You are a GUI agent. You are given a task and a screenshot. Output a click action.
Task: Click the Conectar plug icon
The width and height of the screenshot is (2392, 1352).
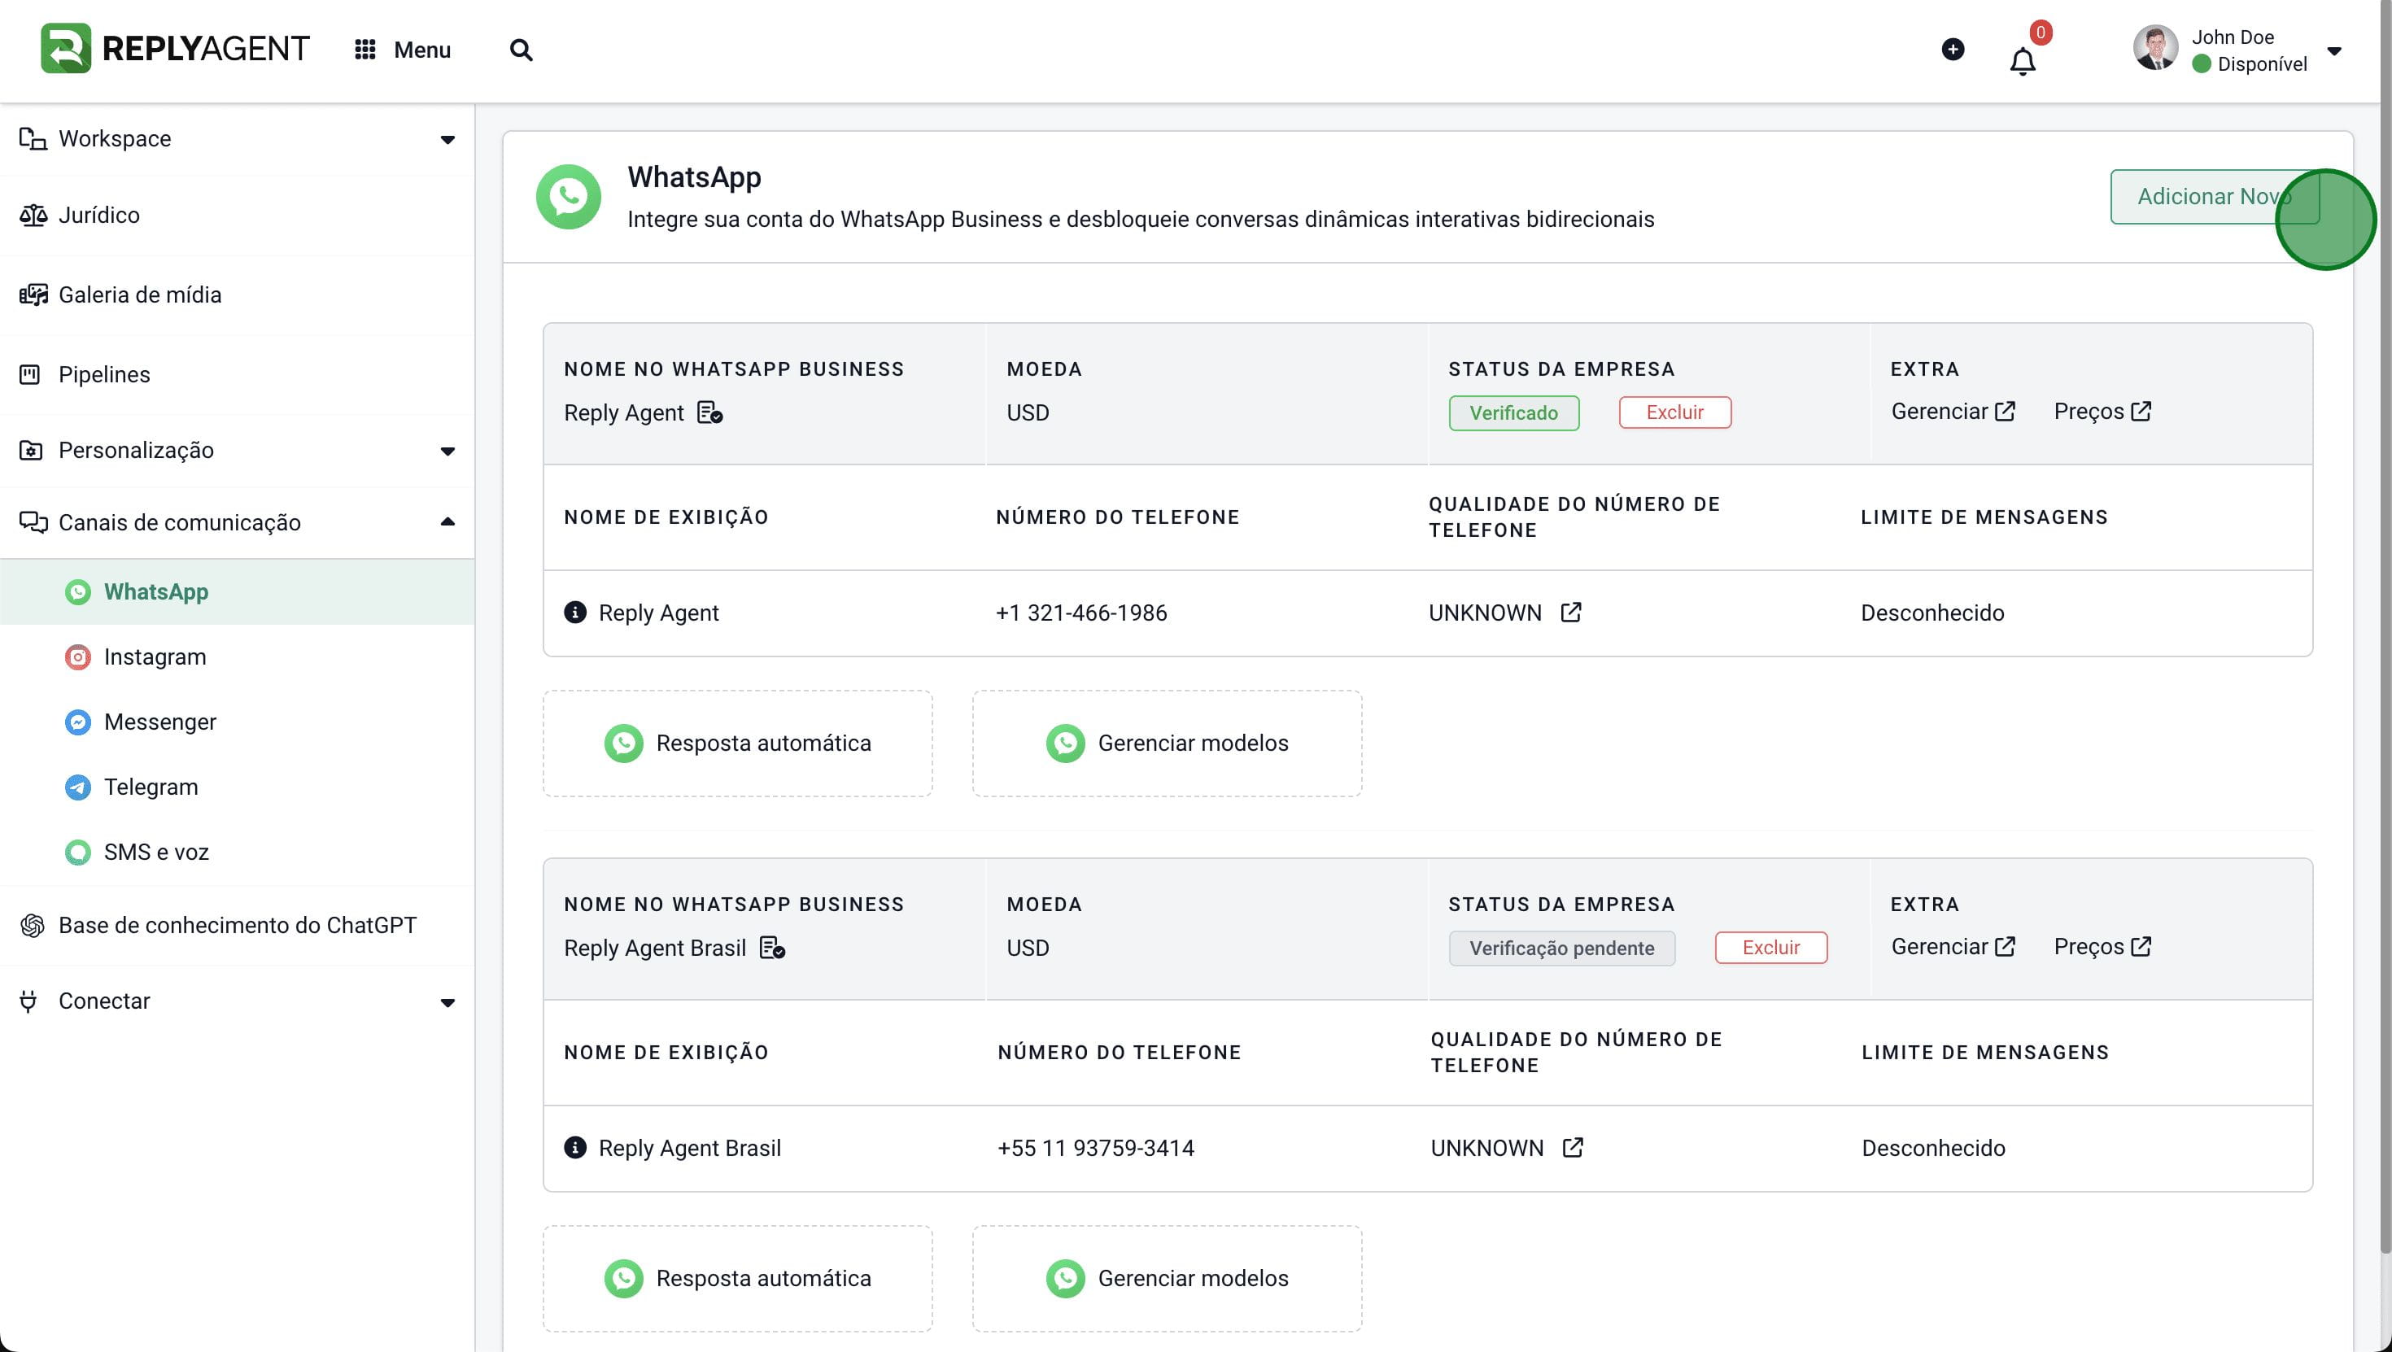[x=28, y=1001]
